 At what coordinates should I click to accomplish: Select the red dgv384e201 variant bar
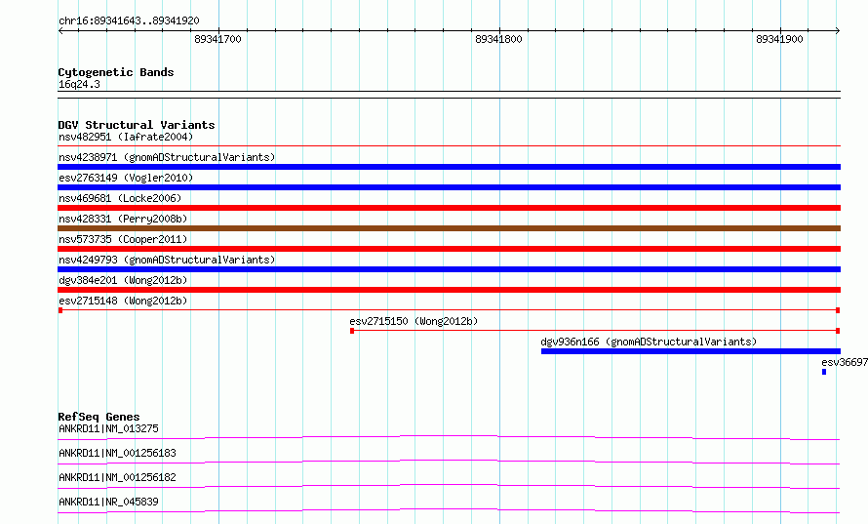449,290
